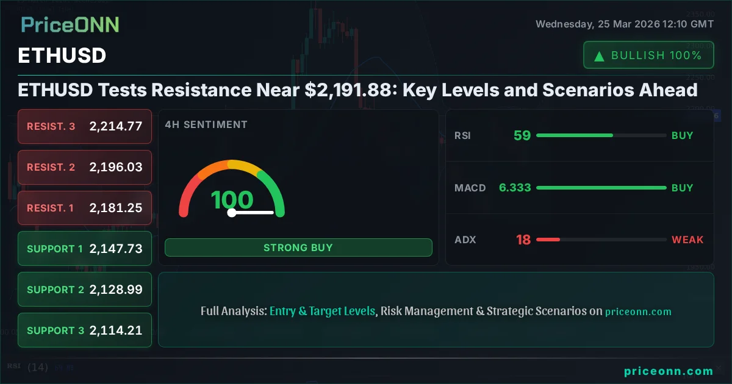
Task: Visit priceonn.com from the bottom bar
Action: pyautogui.click(x=669, y=371)
